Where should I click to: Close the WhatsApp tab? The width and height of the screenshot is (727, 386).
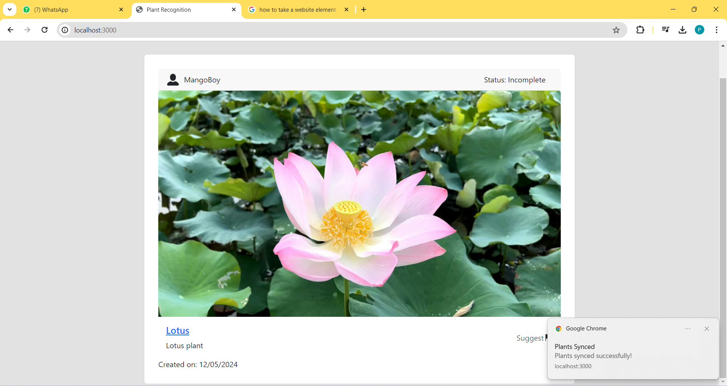pyautogui.click(x=121, y=9)
